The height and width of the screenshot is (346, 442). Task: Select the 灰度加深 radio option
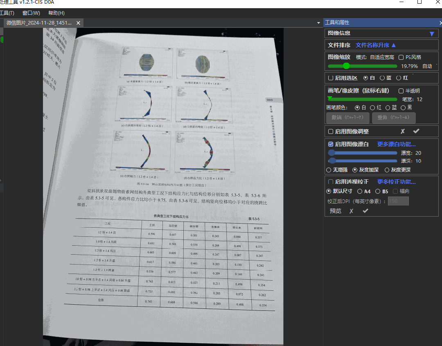pos(355,170)
